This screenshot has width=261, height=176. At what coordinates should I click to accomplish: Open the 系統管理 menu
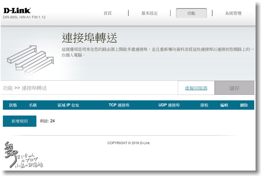233,13
